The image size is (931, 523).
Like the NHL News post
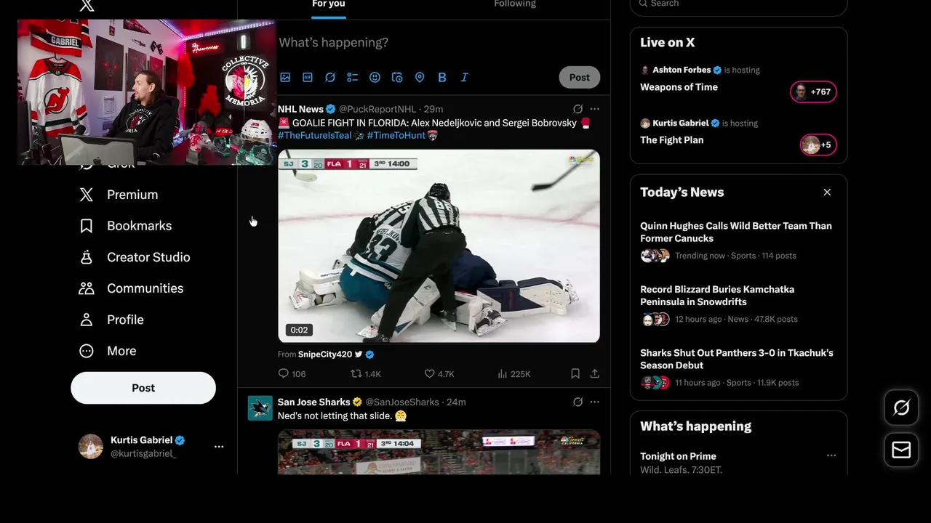tap(439, 373)
